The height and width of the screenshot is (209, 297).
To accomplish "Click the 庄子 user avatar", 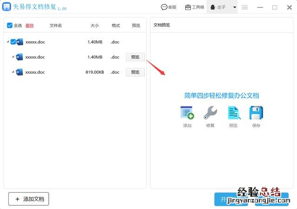I will pyautogui.click(x=214, y=7).
